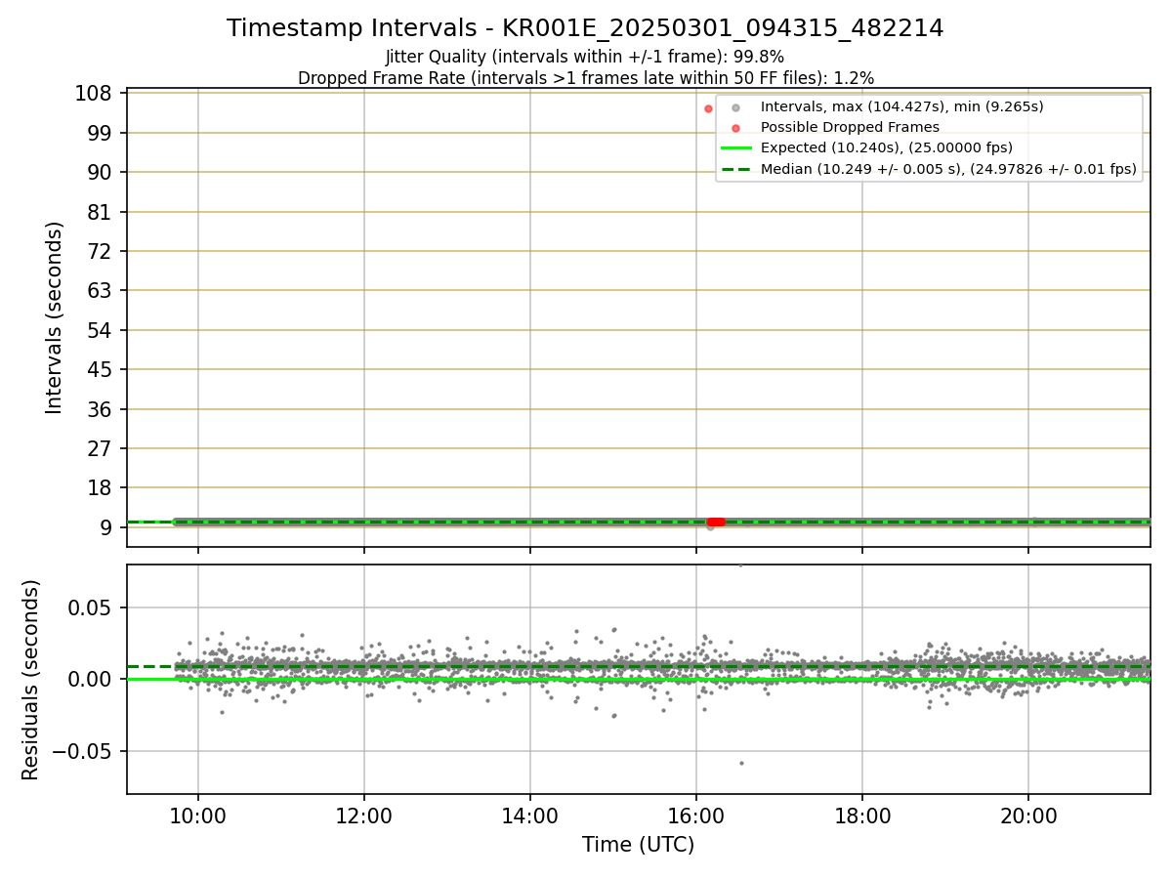The width and height of the screenshot is (1172, 879).
Task: Click the red dot marker inside the legend box
Action: click(736, 128)
